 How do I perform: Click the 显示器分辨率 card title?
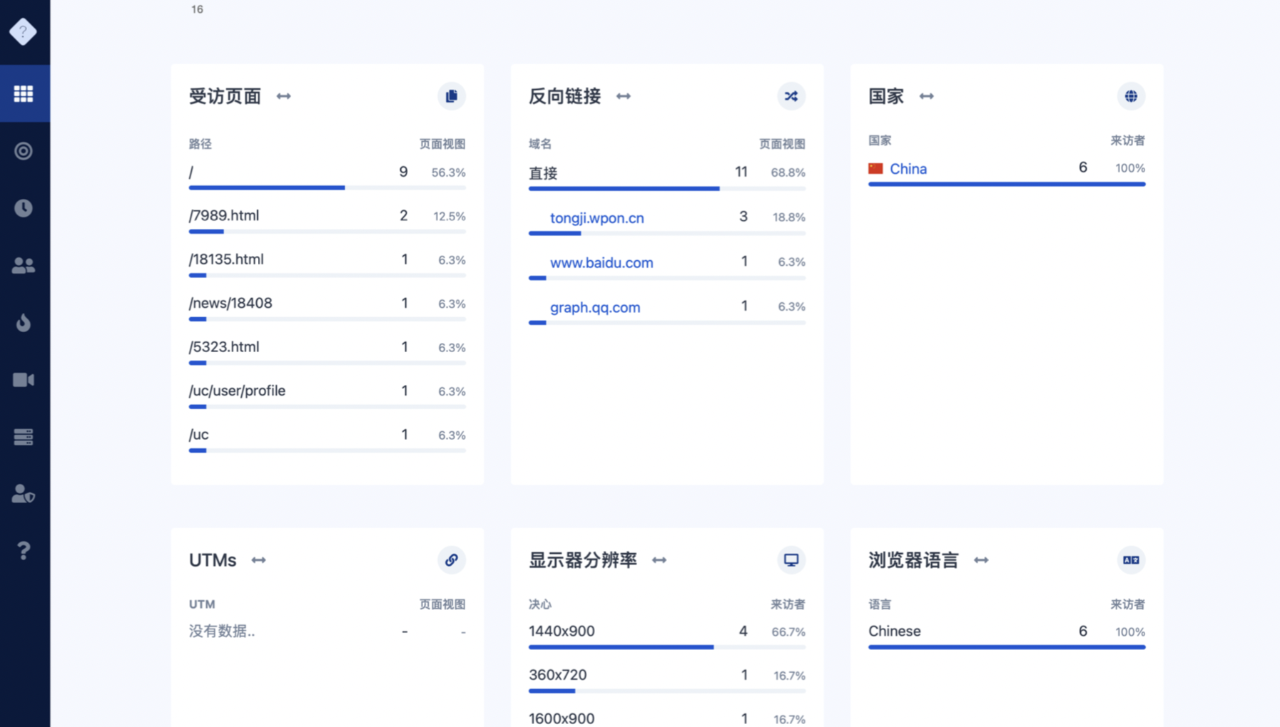(x=583, y=560)
